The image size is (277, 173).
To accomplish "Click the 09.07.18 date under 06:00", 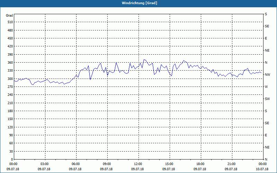I will [x=75, y=169].
